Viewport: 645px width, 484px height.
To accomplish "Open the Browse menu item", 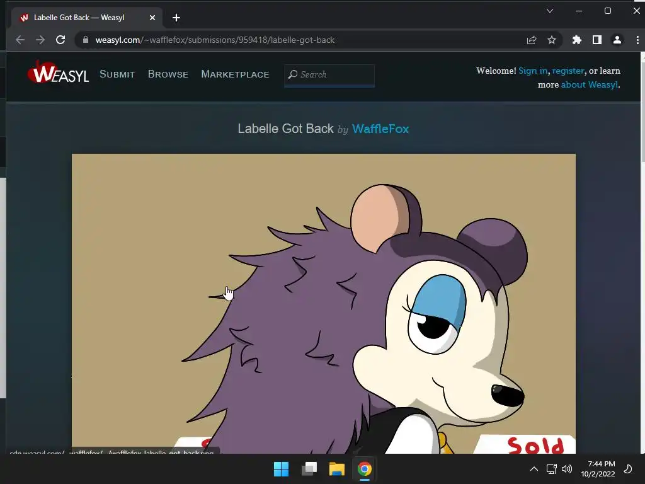I will click(168, 74).
